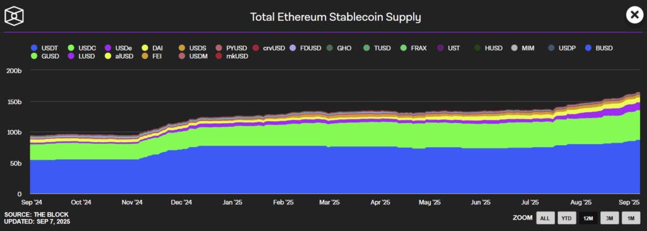
Task: Set zoom range to ALL
Action: 545,217
